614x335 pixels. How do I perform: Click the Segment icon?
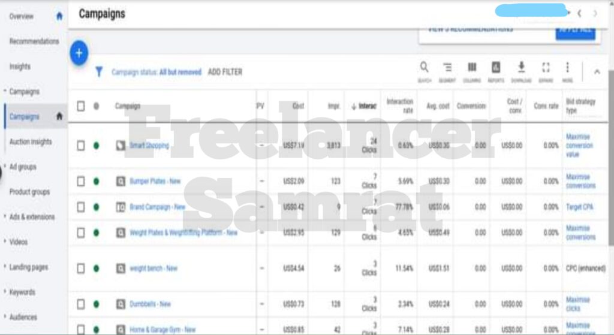pyautogui.click(x=447, y=68)
